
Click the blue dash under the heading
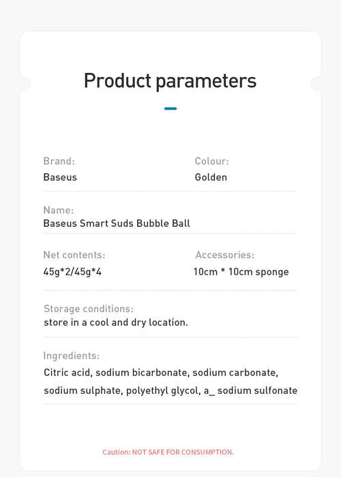[170, 108]
